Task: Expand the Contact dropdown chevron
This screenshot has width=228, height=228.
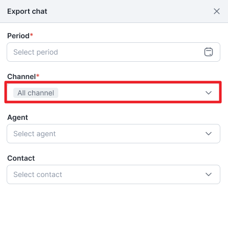Action: click(x=209, y=174)
